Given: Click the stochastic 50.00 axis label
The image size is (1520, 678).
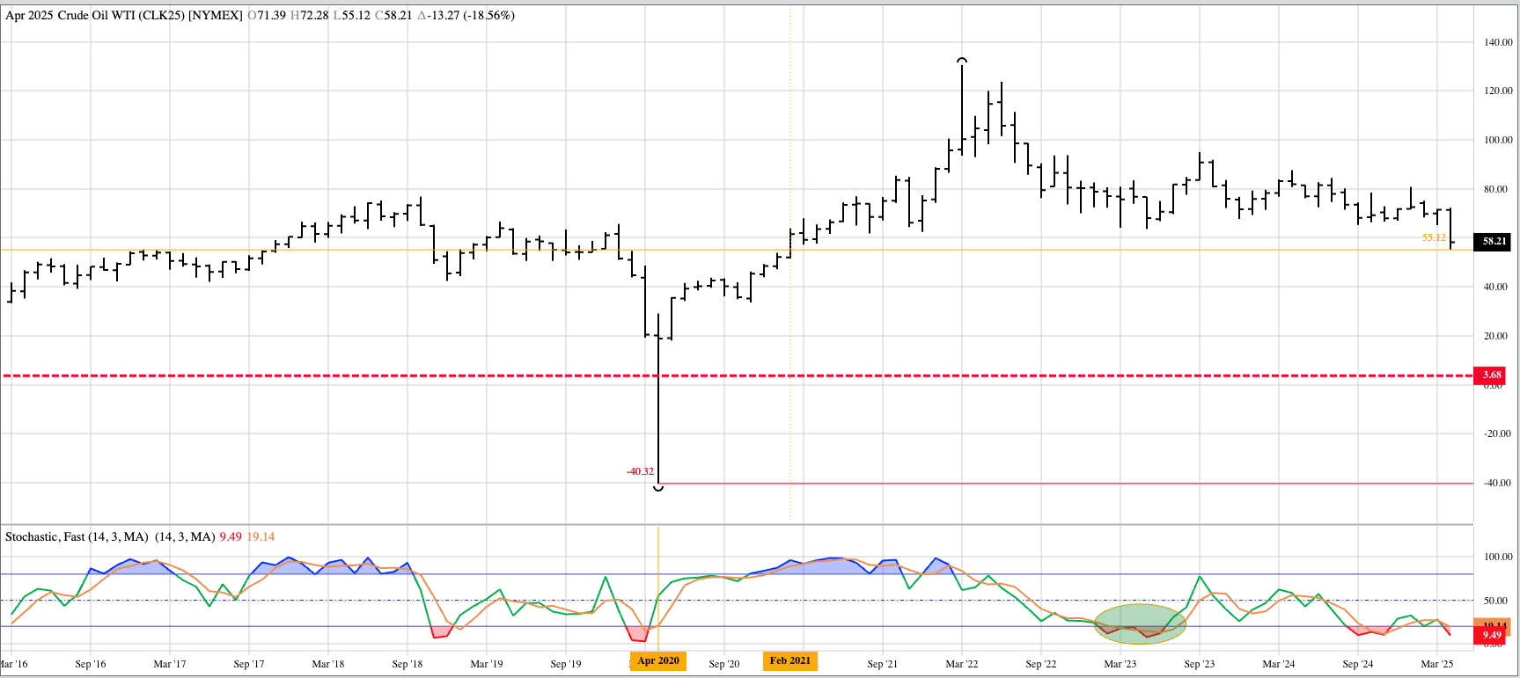Looking at the screenshot, I should point(1497,601).
